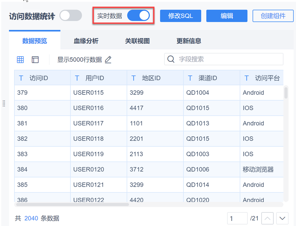Click the search magnifier icon
The image size is (296, 226).
pos(171,59)
